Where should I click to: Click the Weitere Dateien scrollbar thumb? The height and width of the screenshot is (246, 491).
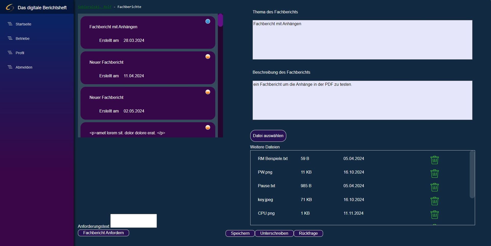click(x=472, y=174)
